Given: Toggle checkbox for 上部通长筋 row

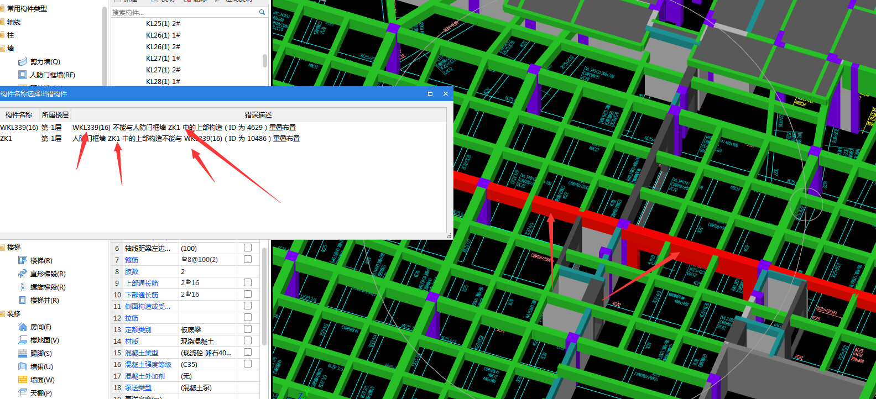Looking at the screenshot, I should click(248, 282).
